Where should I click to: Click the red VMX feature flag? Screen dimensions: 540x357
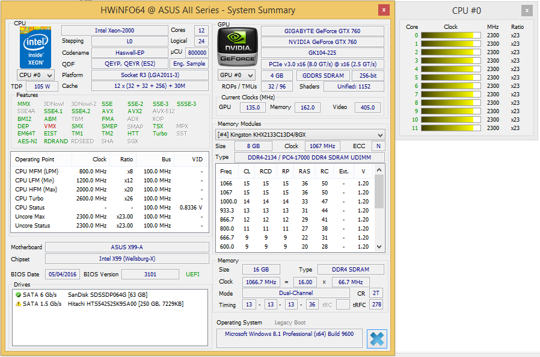[x=50, y=126]
